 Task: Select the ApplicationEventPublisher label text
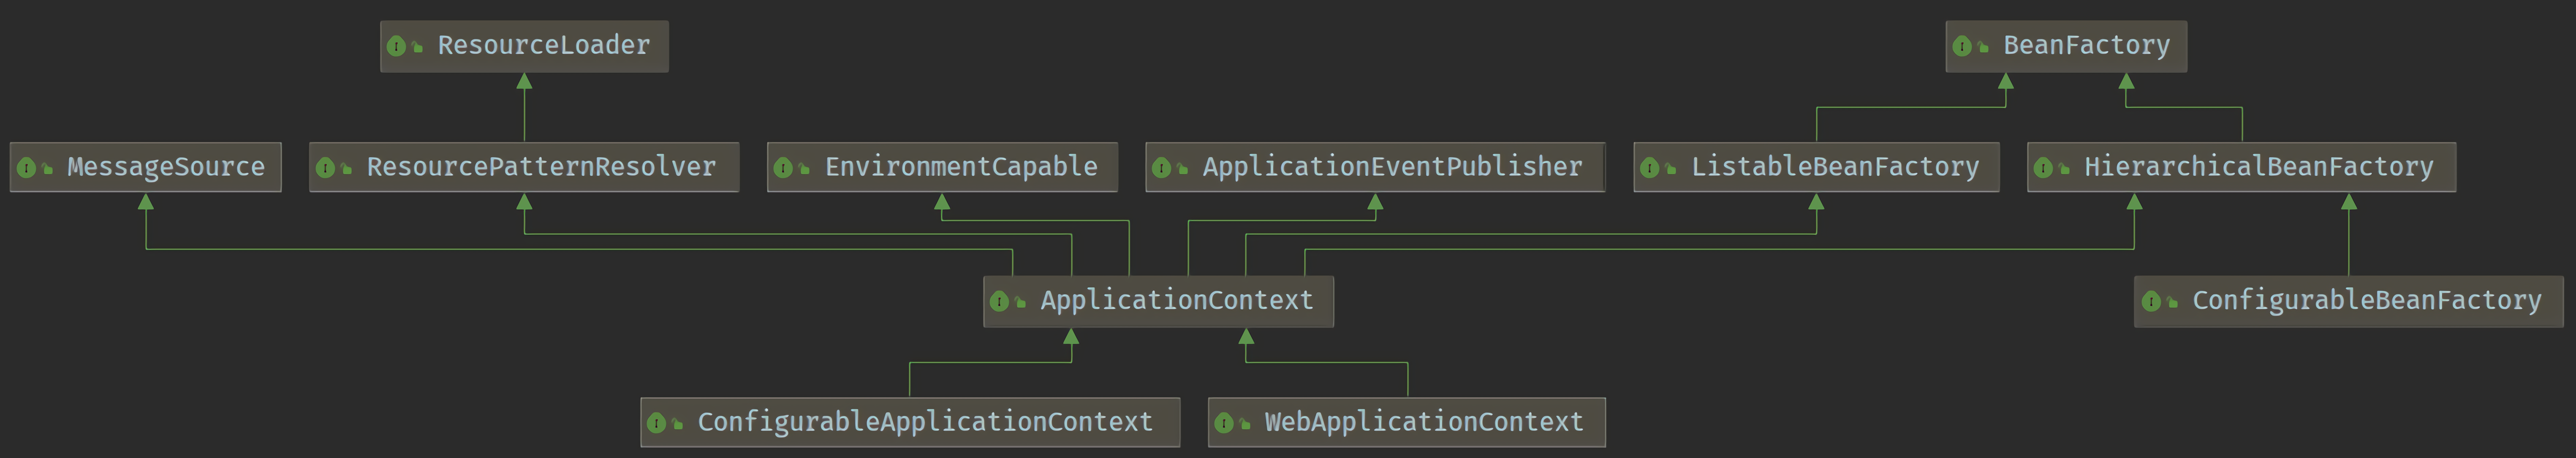click(x=1392, y=167)
